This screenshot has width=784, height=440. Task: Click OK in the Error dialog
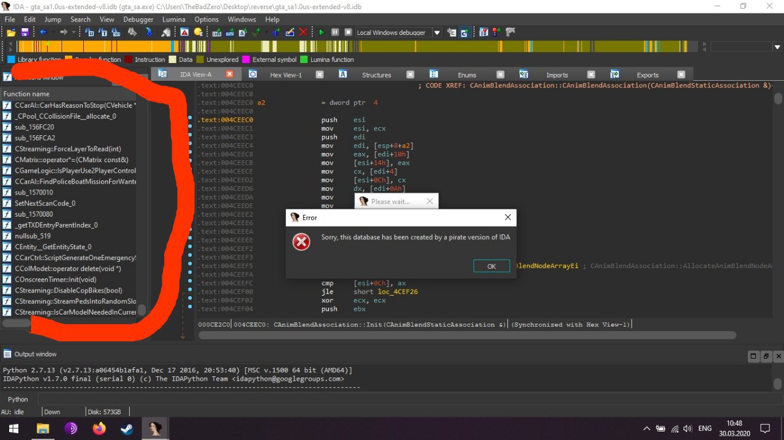(491, 266)
